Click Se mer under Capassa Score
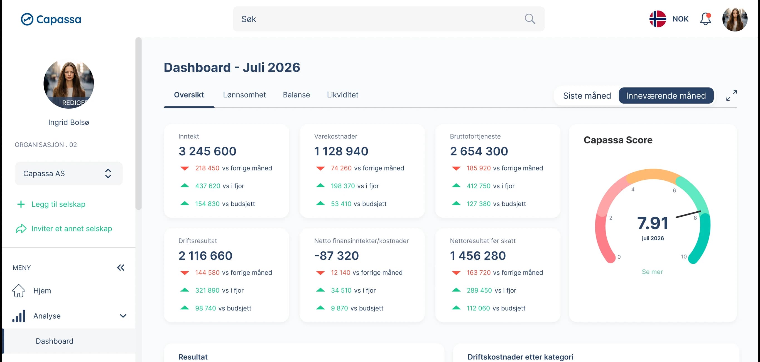Viewport: 760px width, 362px height. tap(652, 272)
